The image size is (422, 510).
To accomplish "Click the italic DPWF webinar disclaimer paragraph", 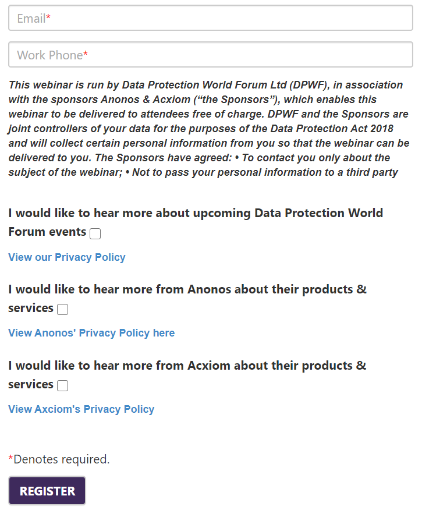I will [209, 129].
